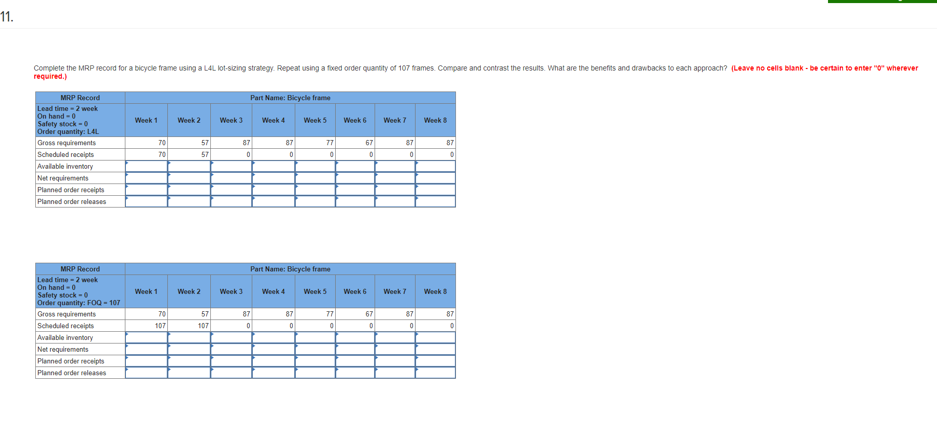Click FOQ Scheduled receipts value 107 in Week 2
Image resolution: width=937 pixels, height=435 pixels.
(x=203, y=326)
